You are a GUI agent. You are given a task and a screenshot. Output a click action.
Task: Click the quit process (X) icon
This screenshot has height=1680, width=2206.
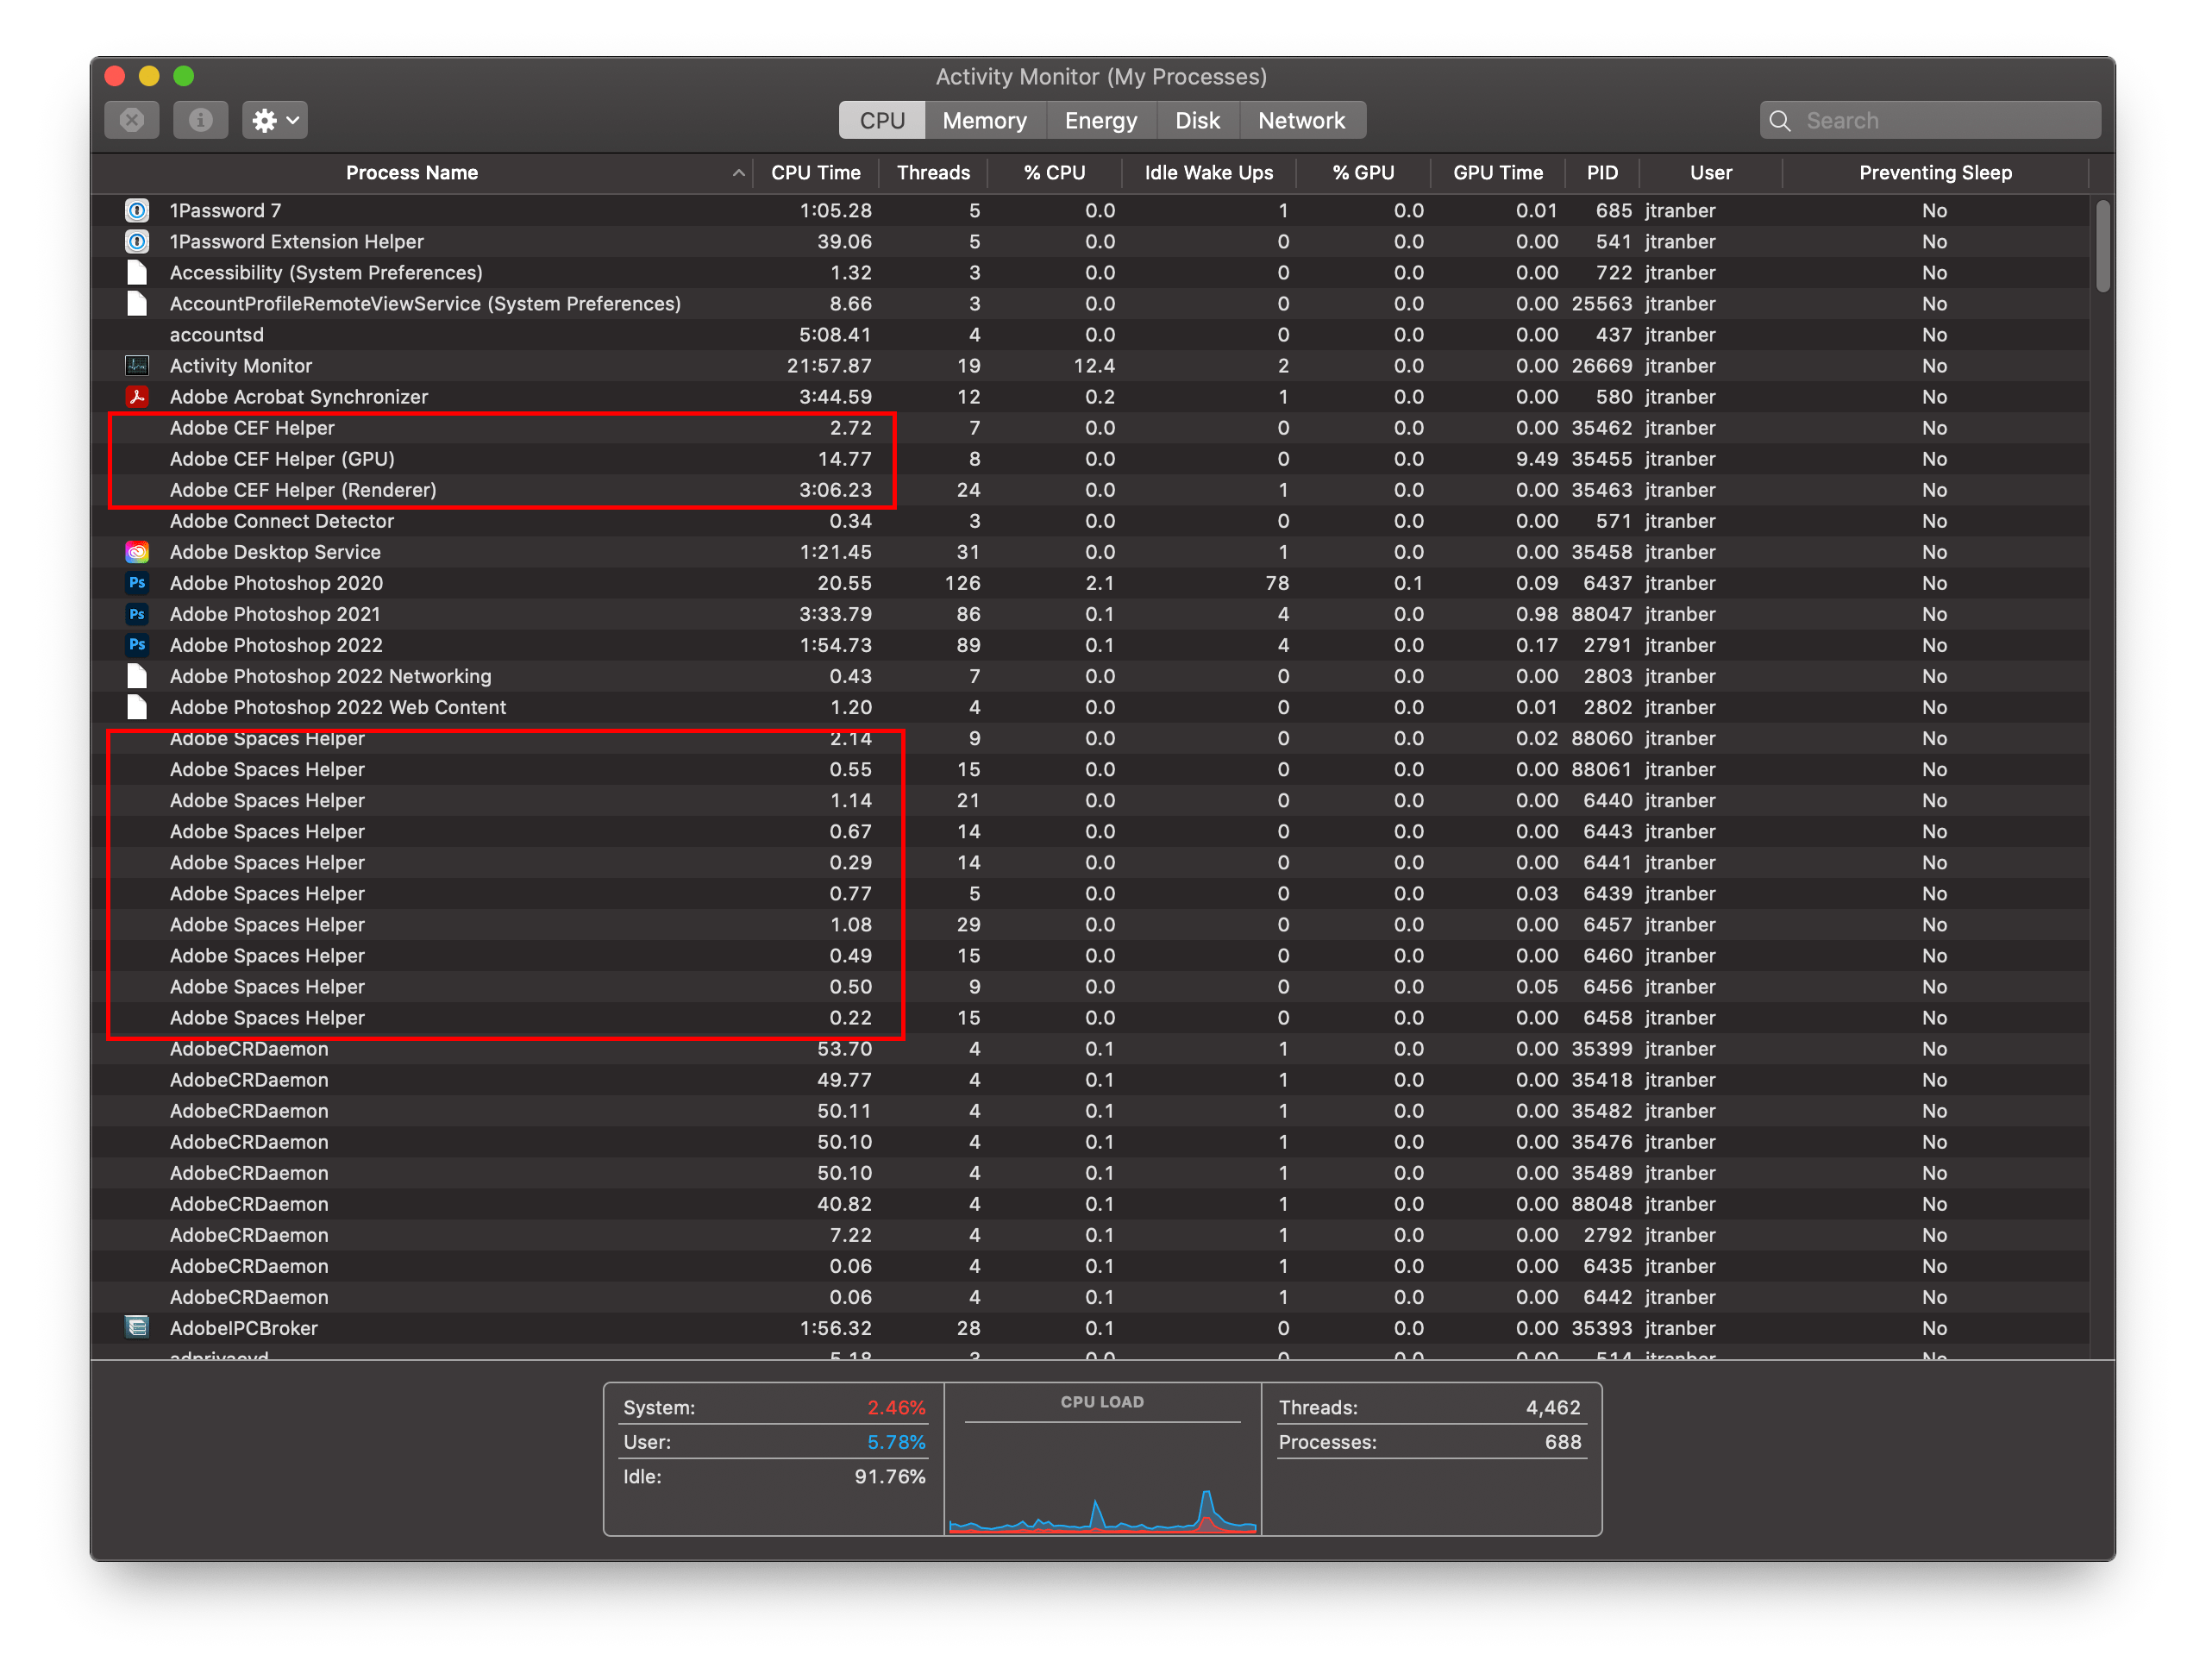(x=131, y=119)
